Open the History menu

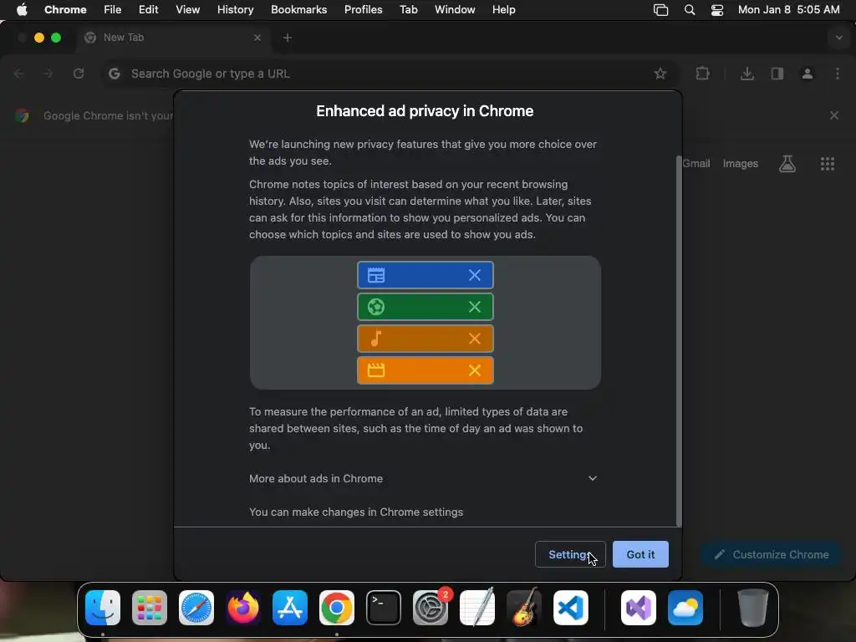[235, 10]
